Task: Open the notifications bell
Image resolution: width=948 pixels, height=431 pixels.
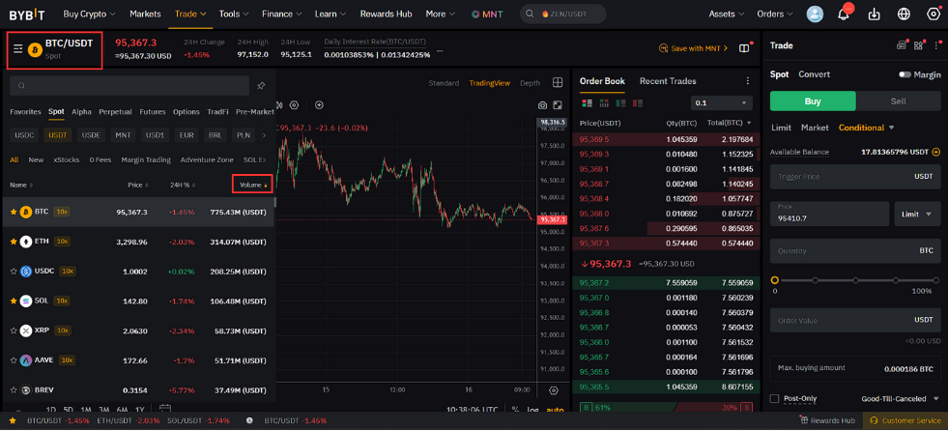Action: click(844, 14)
